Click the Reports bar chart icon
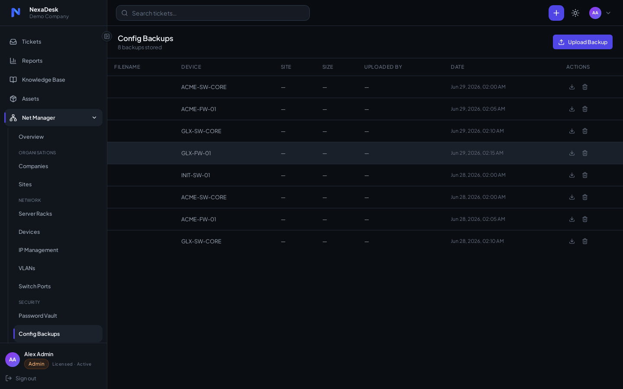The height and width of the screenshot is (389, 623). (13, 61)
